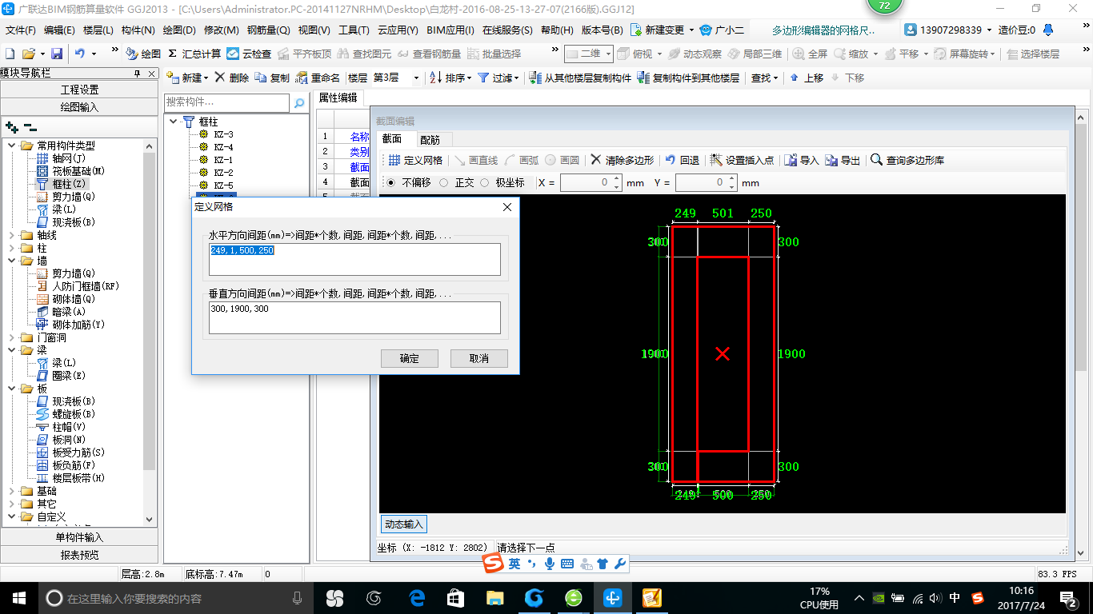Image resolution: width=1093 pixels, height=614 pixels.
Task: Click 清除多边形 clear polygon icon
Action: coord(596,160)
